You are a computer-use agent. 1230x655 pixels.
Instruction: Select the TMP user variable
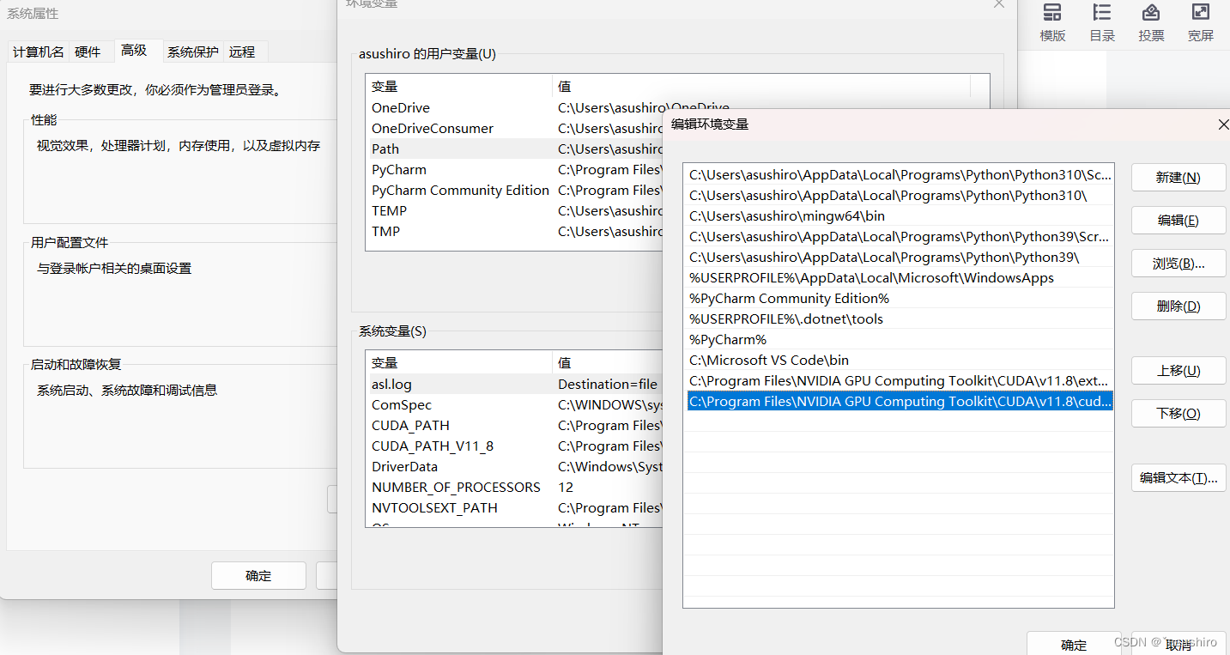point(517,232)
